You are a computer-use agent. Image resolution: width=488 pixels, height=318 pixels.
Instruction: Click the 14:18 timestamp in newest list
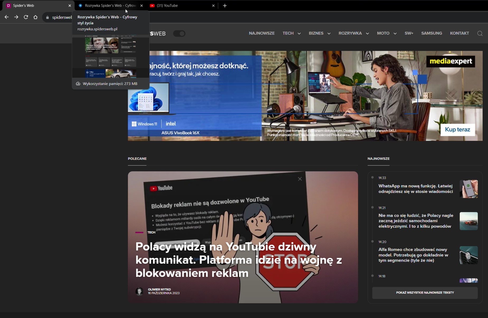click(x=382, y=276)
